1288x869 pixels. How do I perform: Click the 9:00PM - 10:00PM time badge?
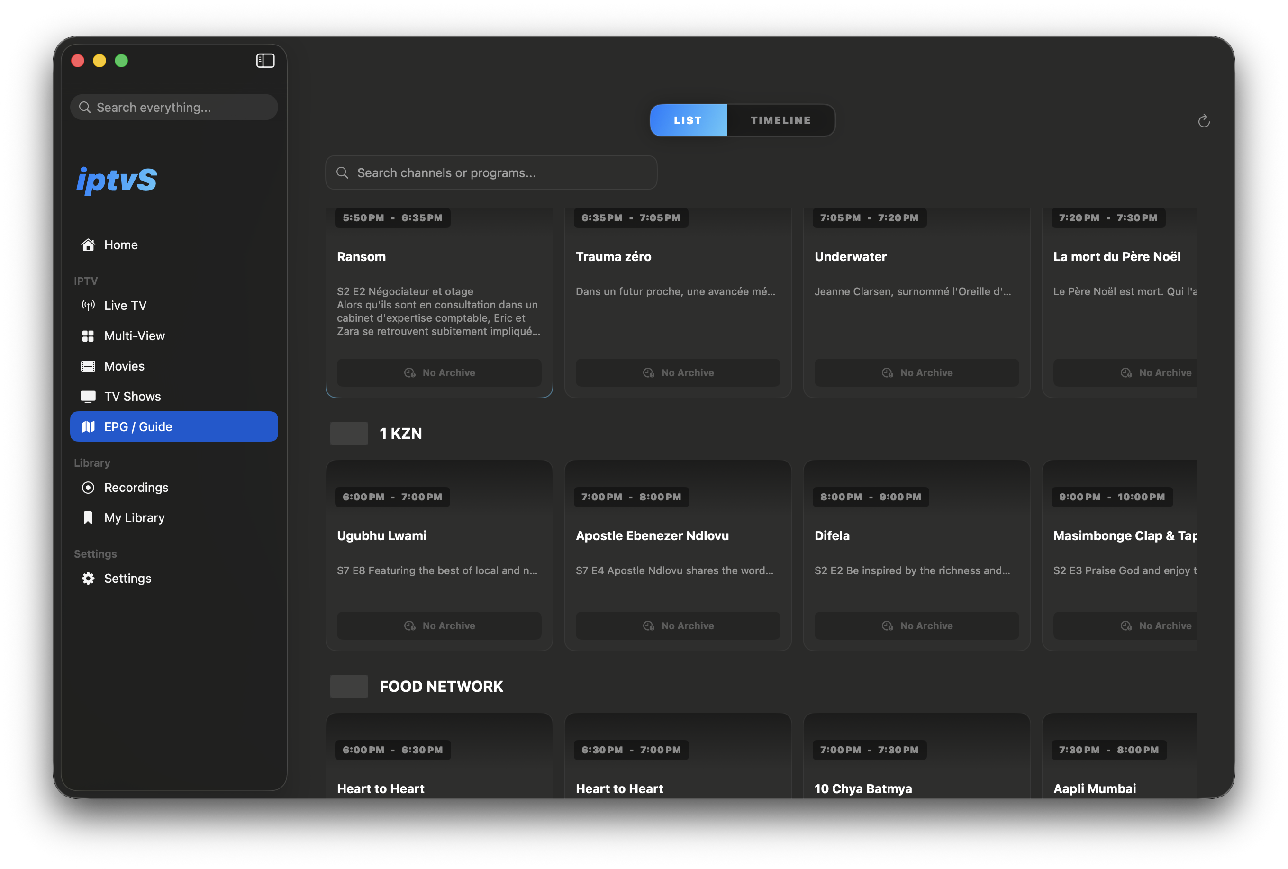coord(1112,497)
